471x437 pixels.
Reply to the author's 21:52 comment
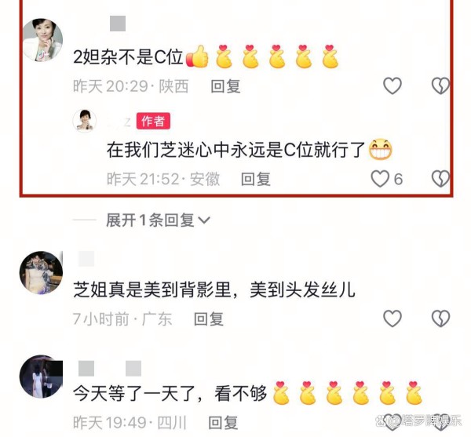[x=256, y=179]
